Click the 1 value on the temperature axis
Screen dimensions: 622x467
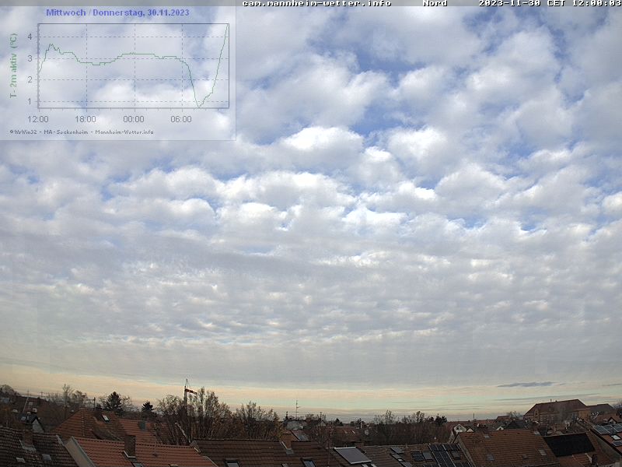[x=30, y=101]
